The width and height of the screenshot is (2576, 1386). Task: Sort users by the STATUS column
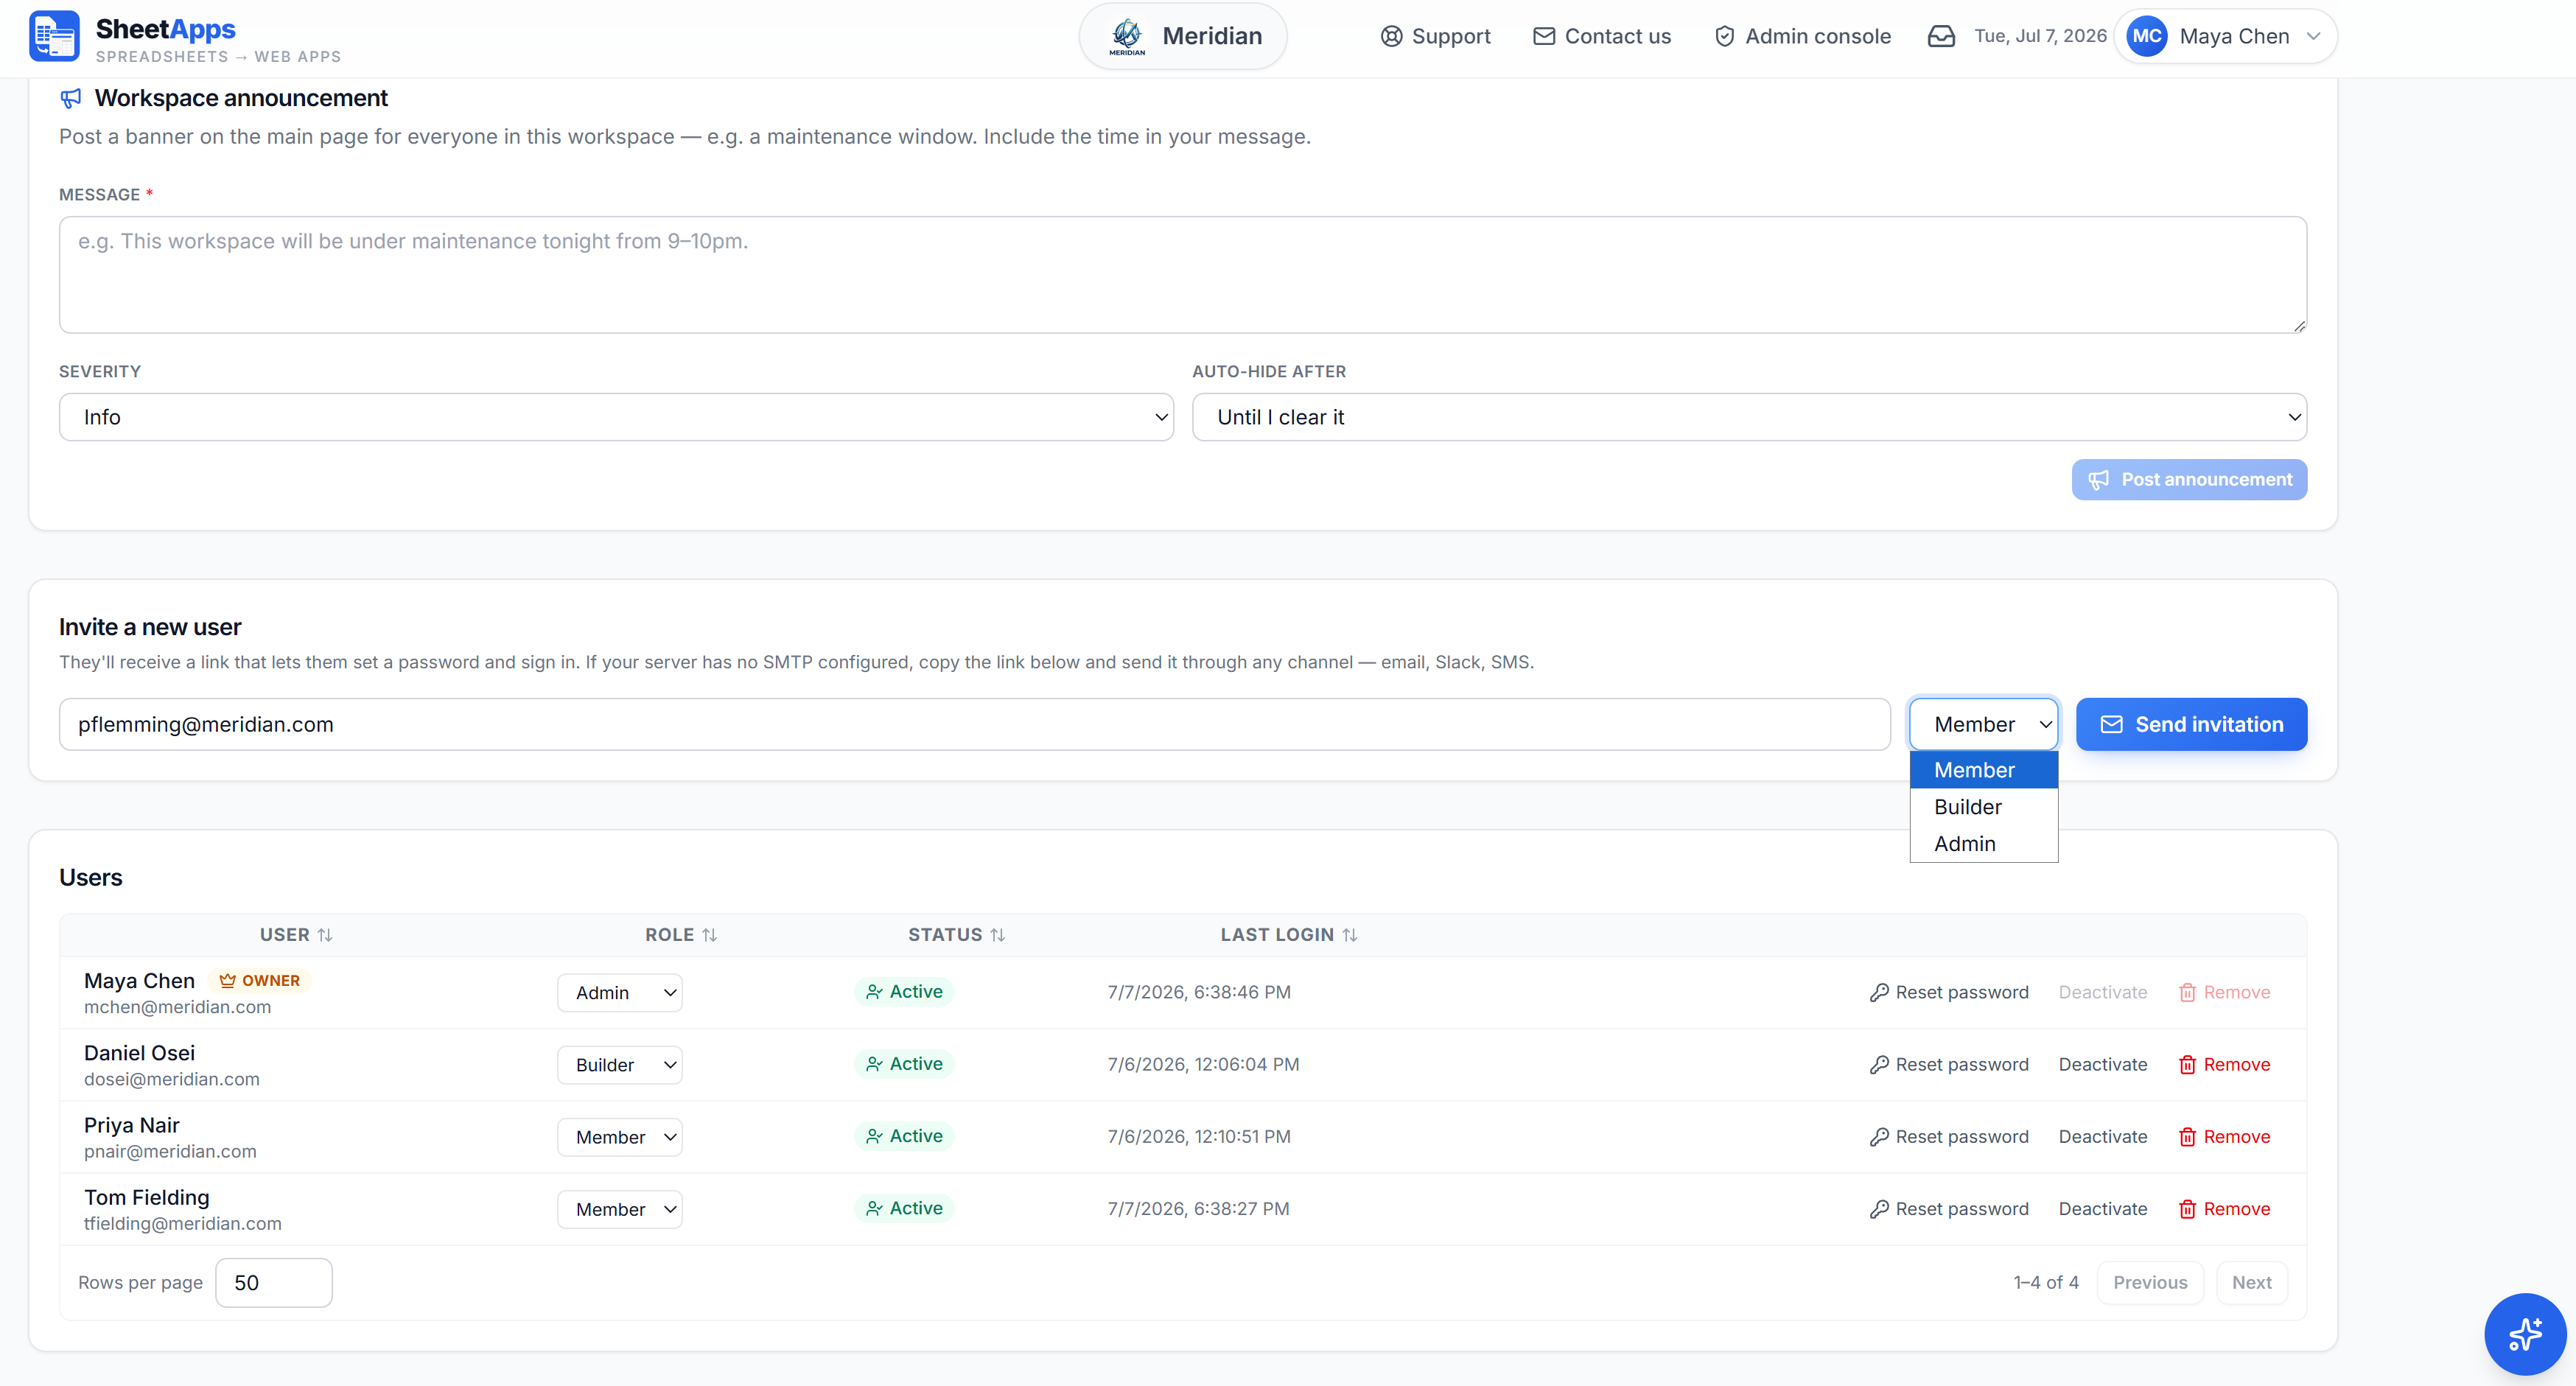click(x=956, y=935)
